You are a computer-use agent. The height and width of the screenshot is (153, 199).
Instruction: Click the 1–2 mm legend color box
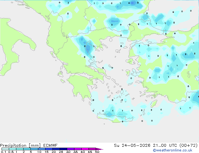(x=20, y=149)
